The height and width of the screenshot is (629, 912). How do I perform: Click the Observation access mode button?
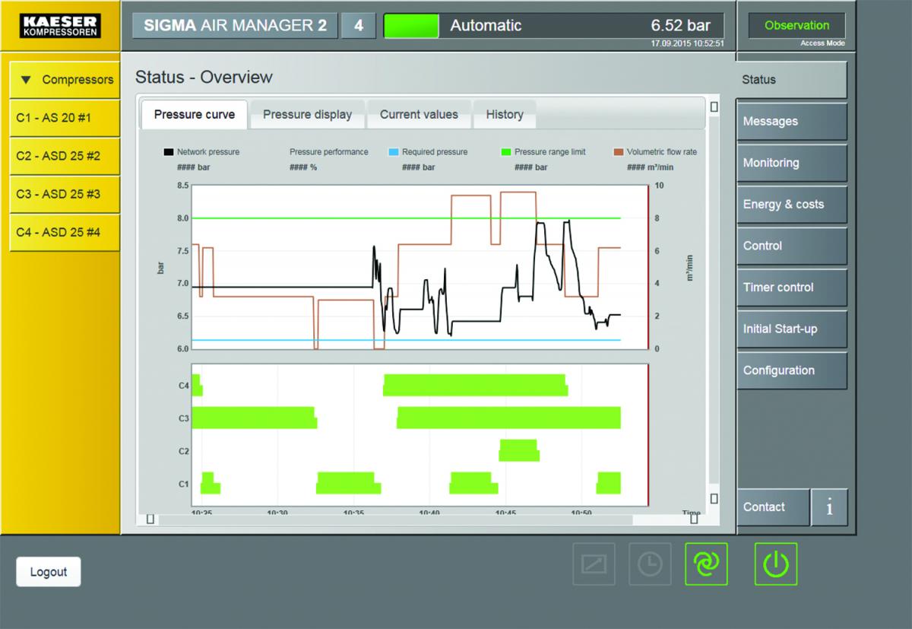797,25
